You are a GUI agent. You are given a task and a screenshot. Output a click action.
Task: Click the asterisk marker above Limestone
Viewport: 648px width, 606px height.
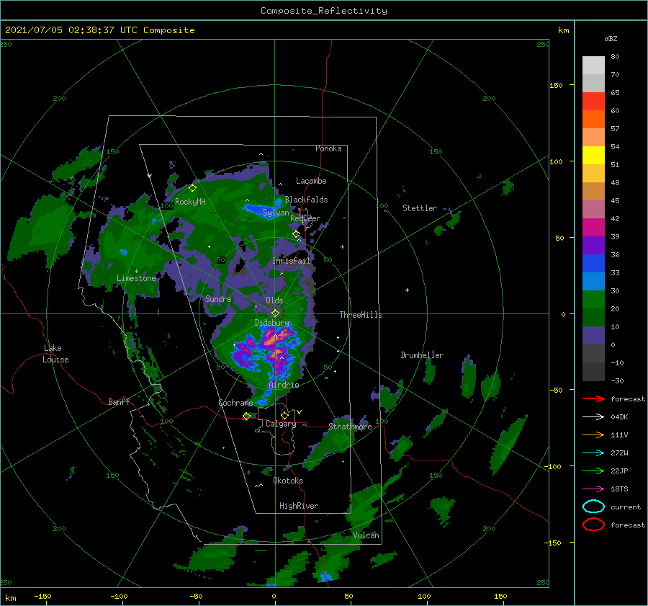(x=136, y=272)
